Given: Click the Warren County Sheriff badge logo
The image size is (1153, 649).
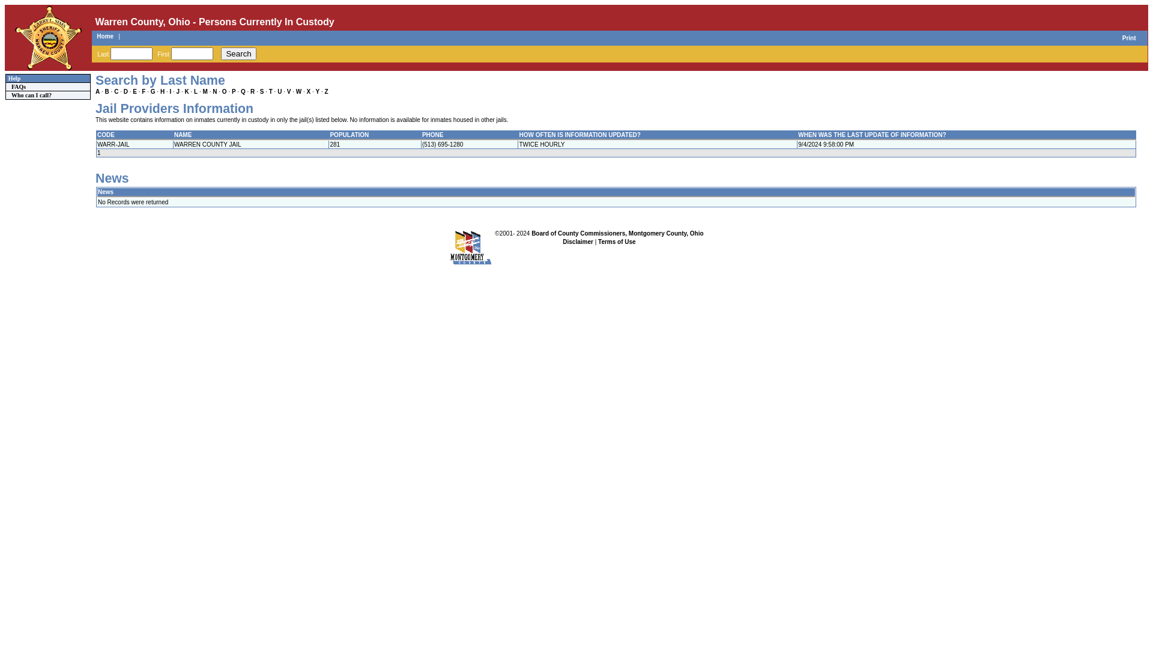Looking at the screenshot, I should pos(48,38).
